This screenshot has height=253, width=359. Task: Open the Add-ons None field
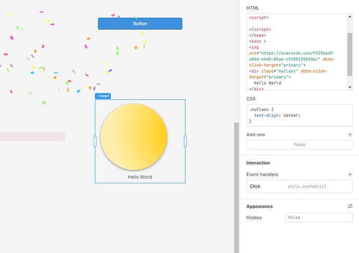pos(300,144)
